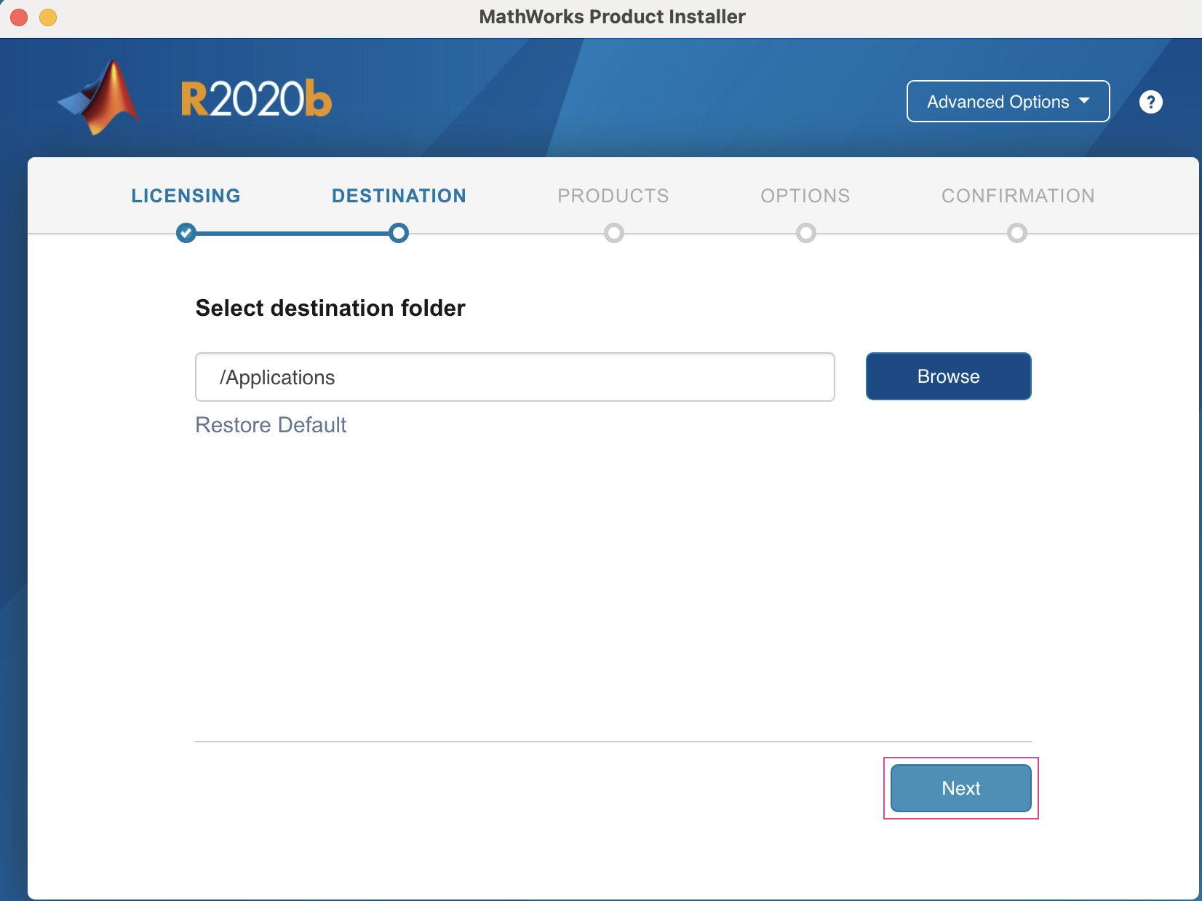Focus the /Applications destination folder field
Screen dimensions: 1202x901
(514, 377)
